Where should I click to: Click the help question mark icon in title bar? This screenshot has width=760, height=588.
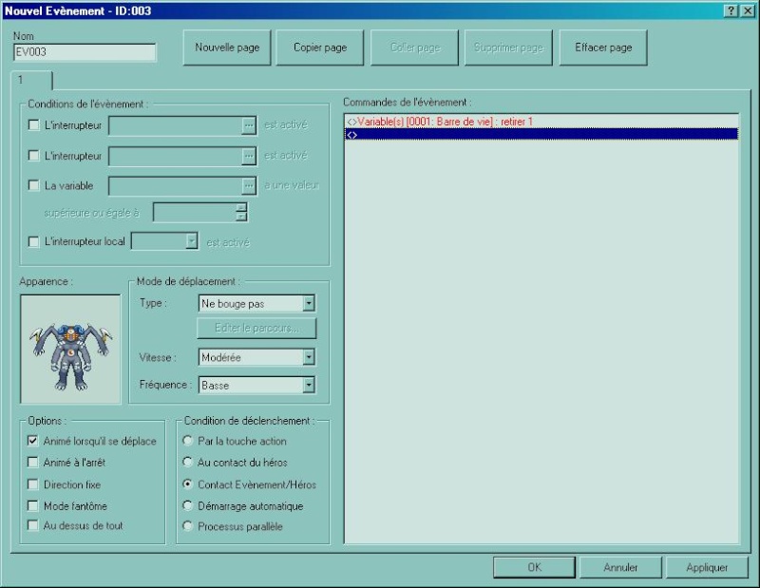pos(732,9)
